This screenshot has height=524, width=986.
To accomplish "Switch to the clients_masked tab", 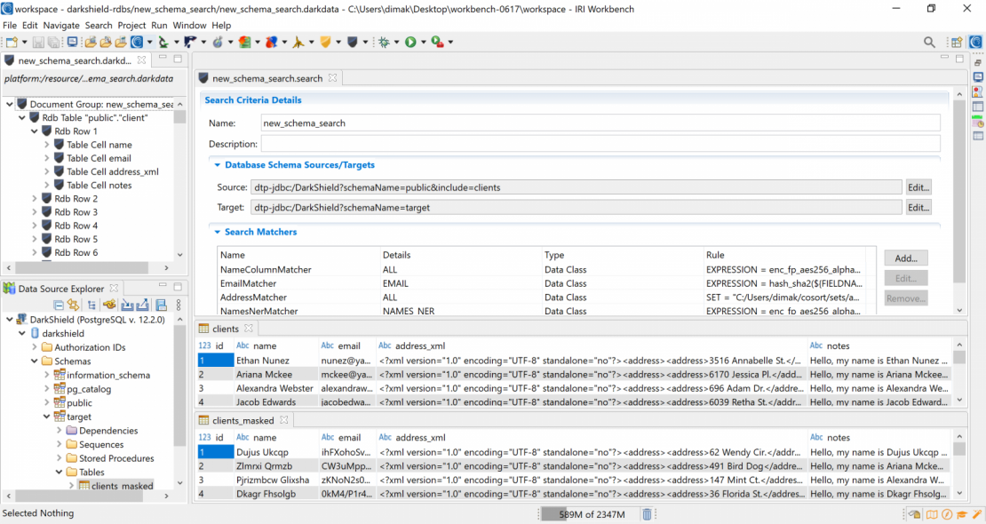I will [x=243, y=420].
